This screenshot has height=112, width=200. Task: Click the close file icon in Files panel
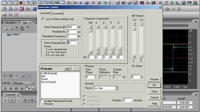(11, 29)
